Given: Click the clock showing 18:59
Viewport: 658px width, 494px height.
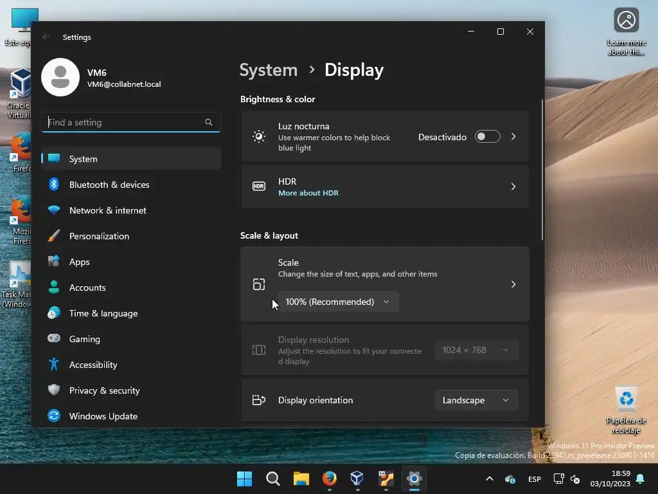Looking at the screenshot, I should click(610, 479).
